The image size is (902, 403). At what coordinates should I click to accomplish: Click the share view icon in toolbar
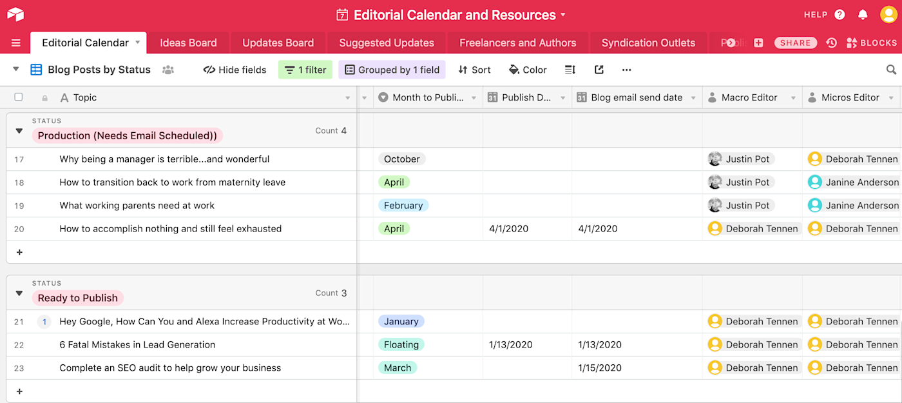point(599,70)
